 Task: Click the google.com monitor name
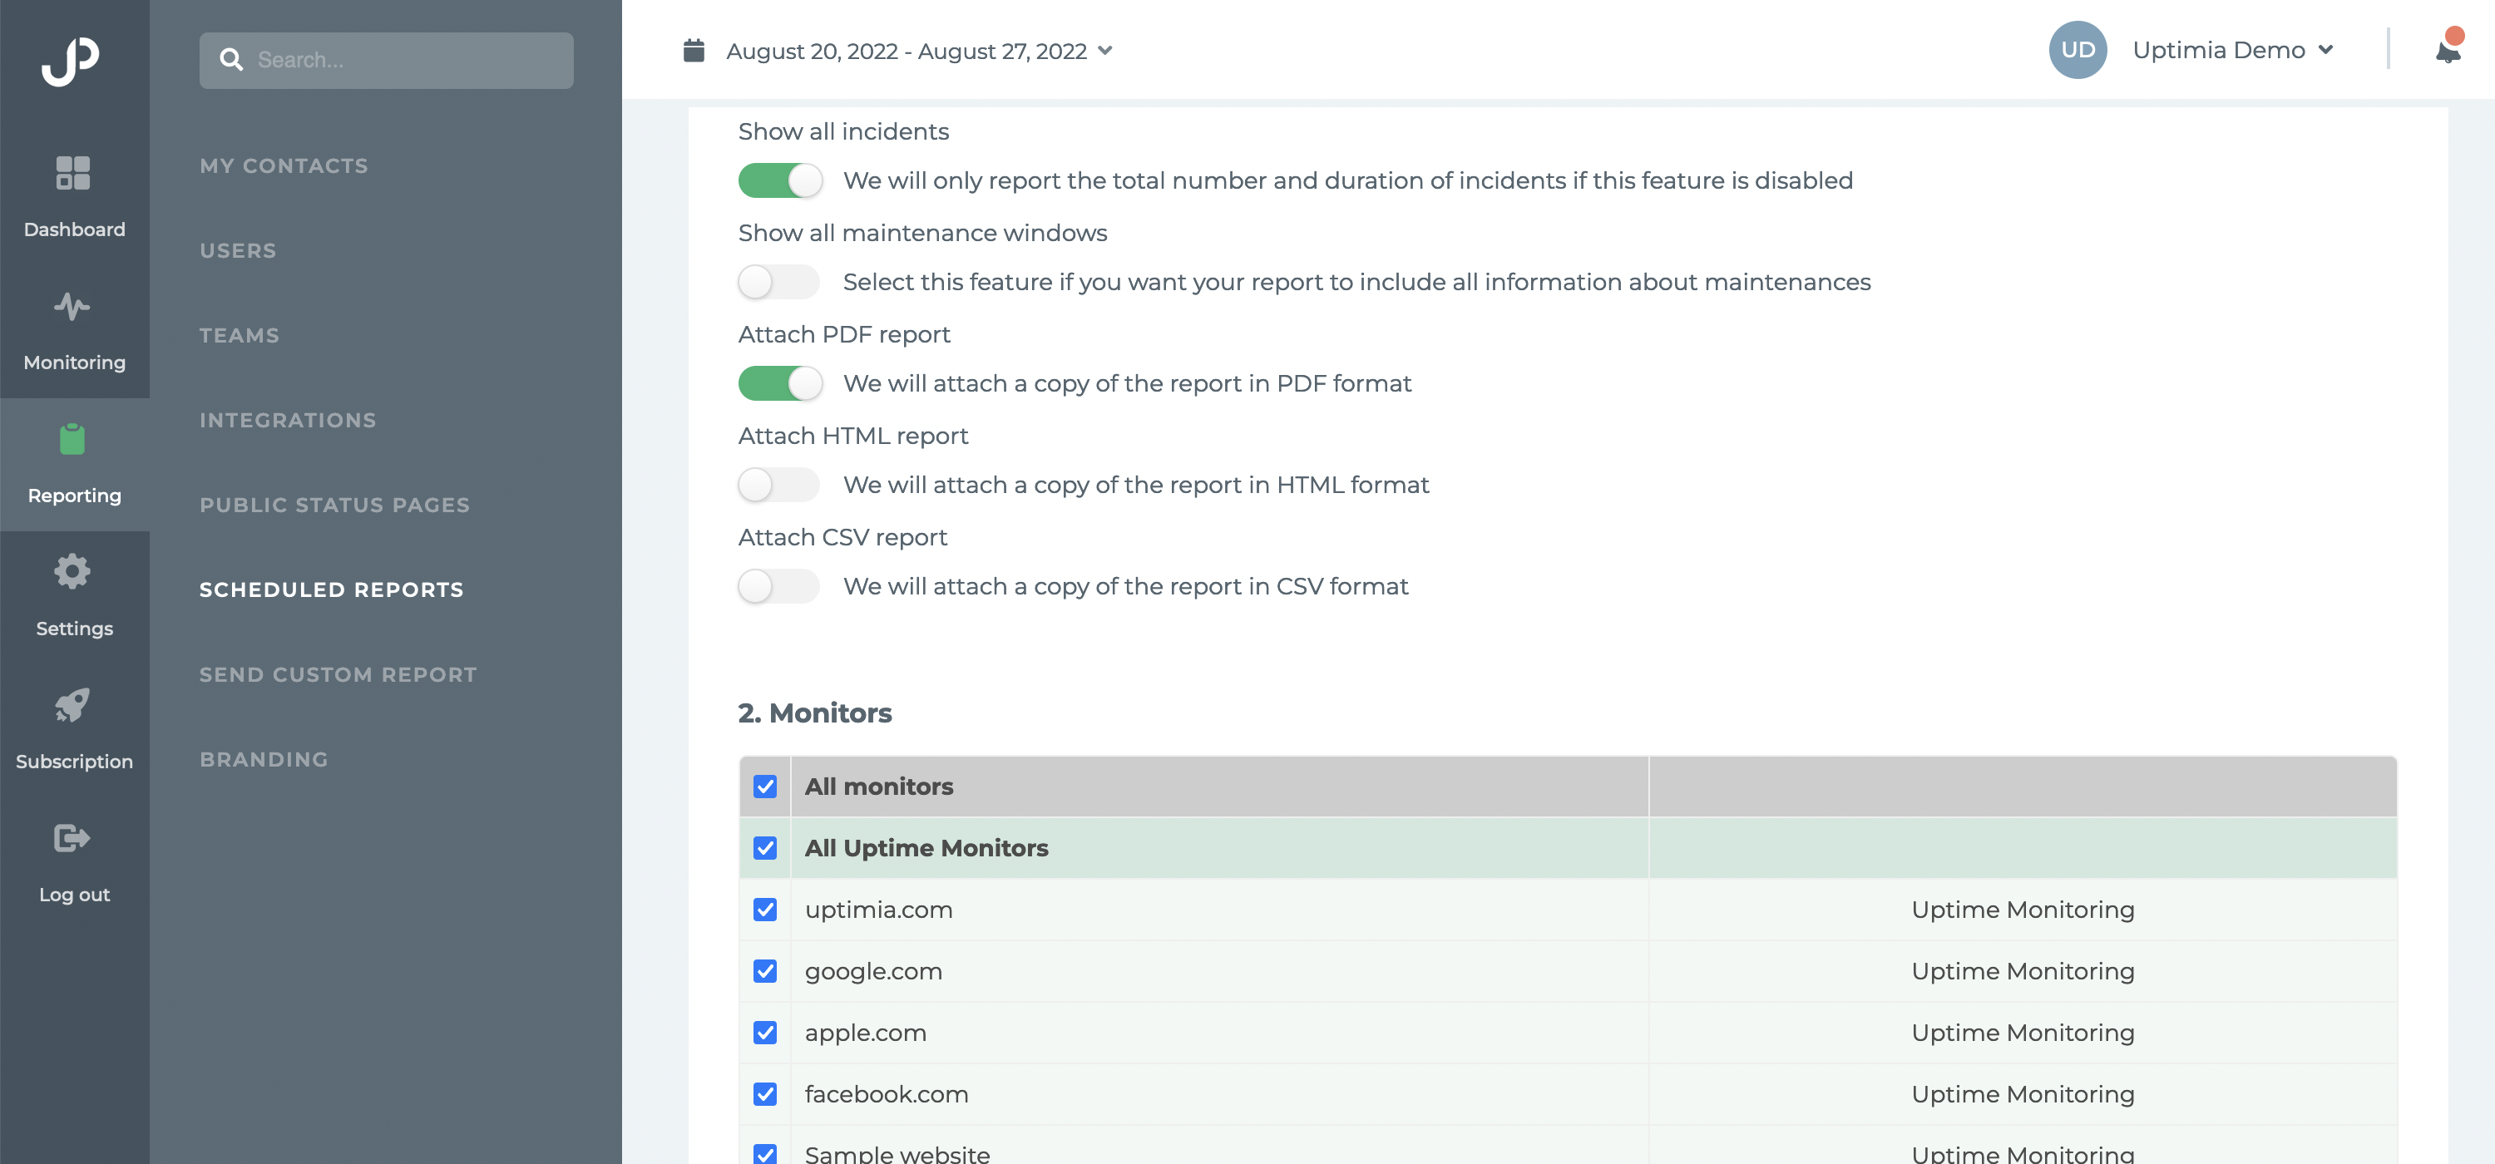[872, 971]
